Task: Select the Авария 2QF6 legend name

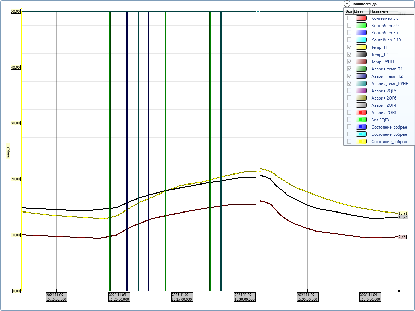Action: coord(384,98)
